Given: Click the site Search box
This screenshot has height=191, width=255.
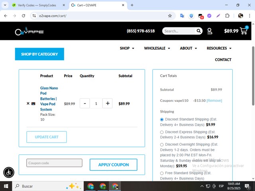Looking at the screenshot, I should coord(179,31).
